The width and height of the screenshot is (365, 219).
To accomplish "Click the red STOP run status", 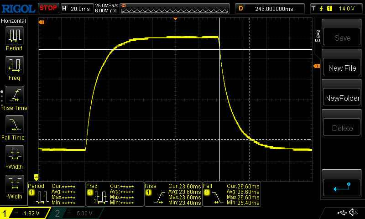I will pos(47,8).
